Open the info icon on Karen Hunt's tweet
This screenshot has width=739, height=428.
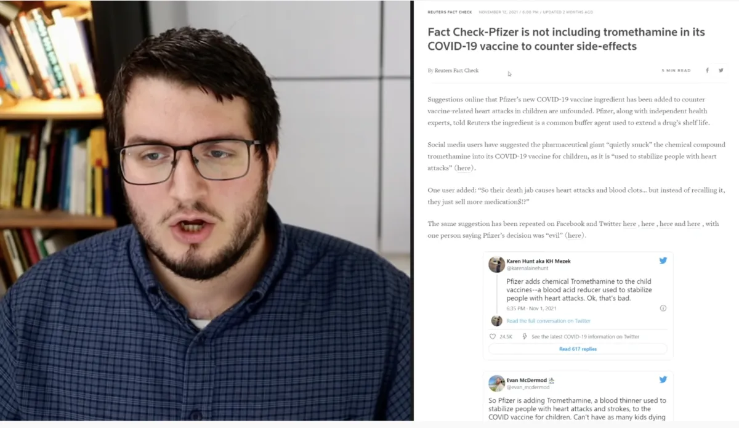point(663,308)
